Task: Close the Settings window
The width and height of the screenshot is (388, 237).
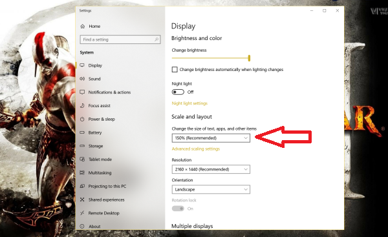Action: point(338,10)
